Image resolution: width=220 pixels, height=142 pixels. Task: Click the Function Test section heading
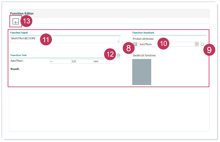coord(19,55)
